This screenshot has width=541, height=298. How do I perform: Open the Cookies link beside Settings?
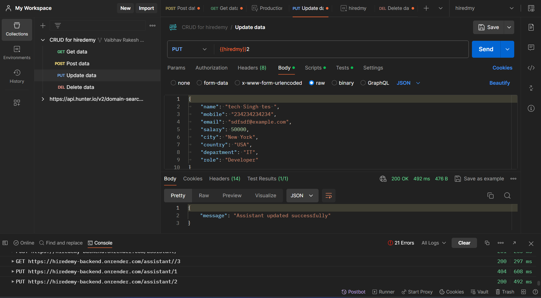(502, 68)
